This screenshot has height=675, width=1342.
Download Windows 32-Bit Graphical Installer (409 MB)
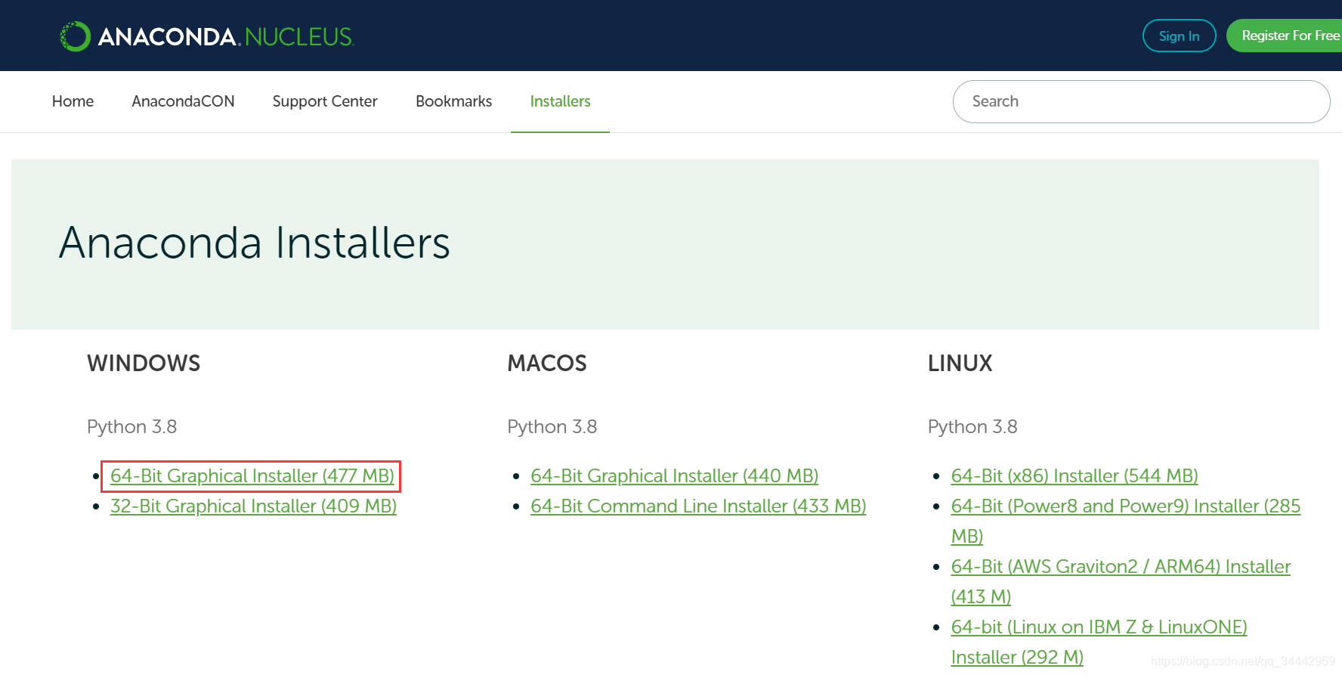pos(253,506)
